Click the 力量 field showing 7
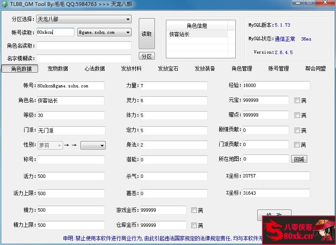Viewport: 336px width, 245px height. [174, 86]
